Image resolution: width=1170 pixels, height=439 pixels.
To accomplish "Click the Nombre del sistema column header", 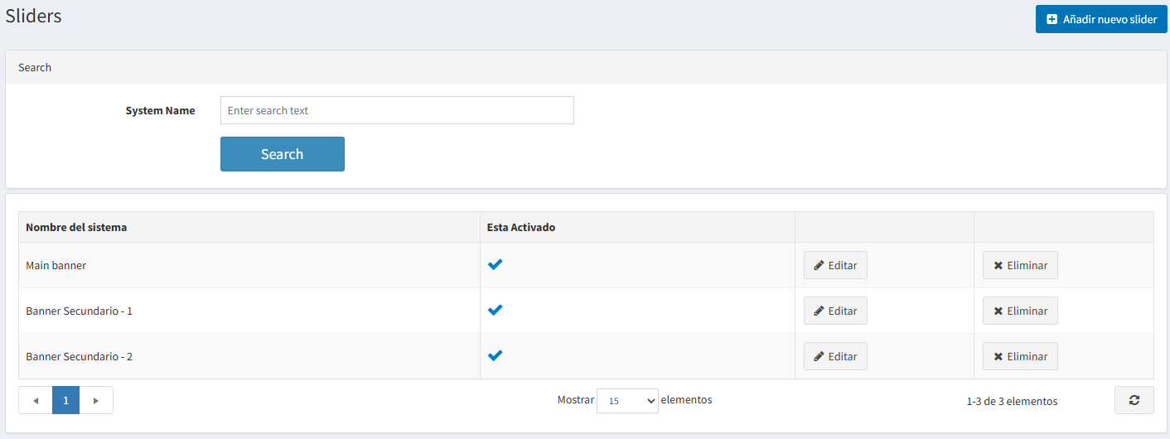I will click(x=76, y=227).
